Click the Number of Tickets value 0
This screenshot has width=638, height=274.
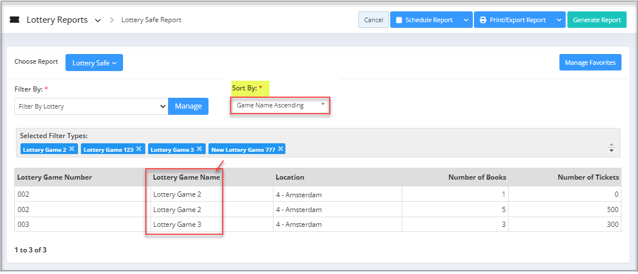(616, 194)
